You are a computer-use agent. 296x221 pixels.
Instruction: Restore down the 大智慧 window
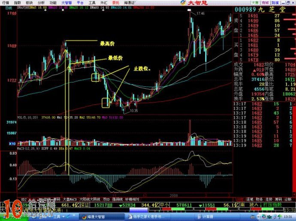click(288, 3)
